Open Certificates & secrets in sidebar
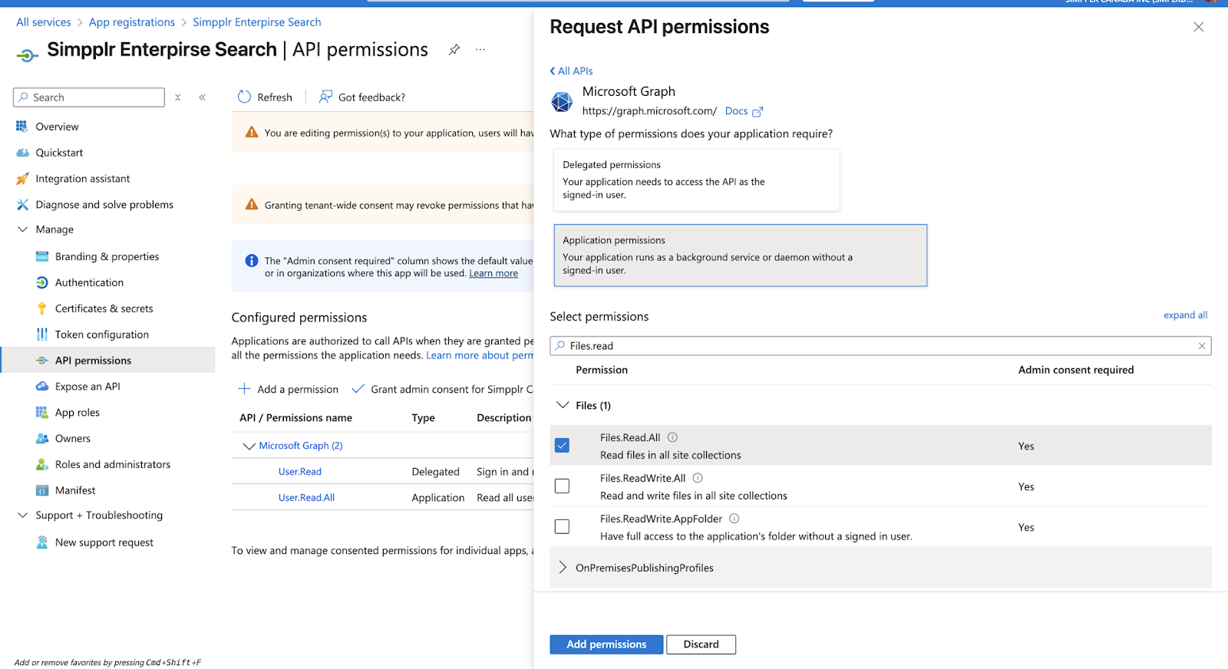The width and height of the screenshot is (1228, 669). coord(104,308)
